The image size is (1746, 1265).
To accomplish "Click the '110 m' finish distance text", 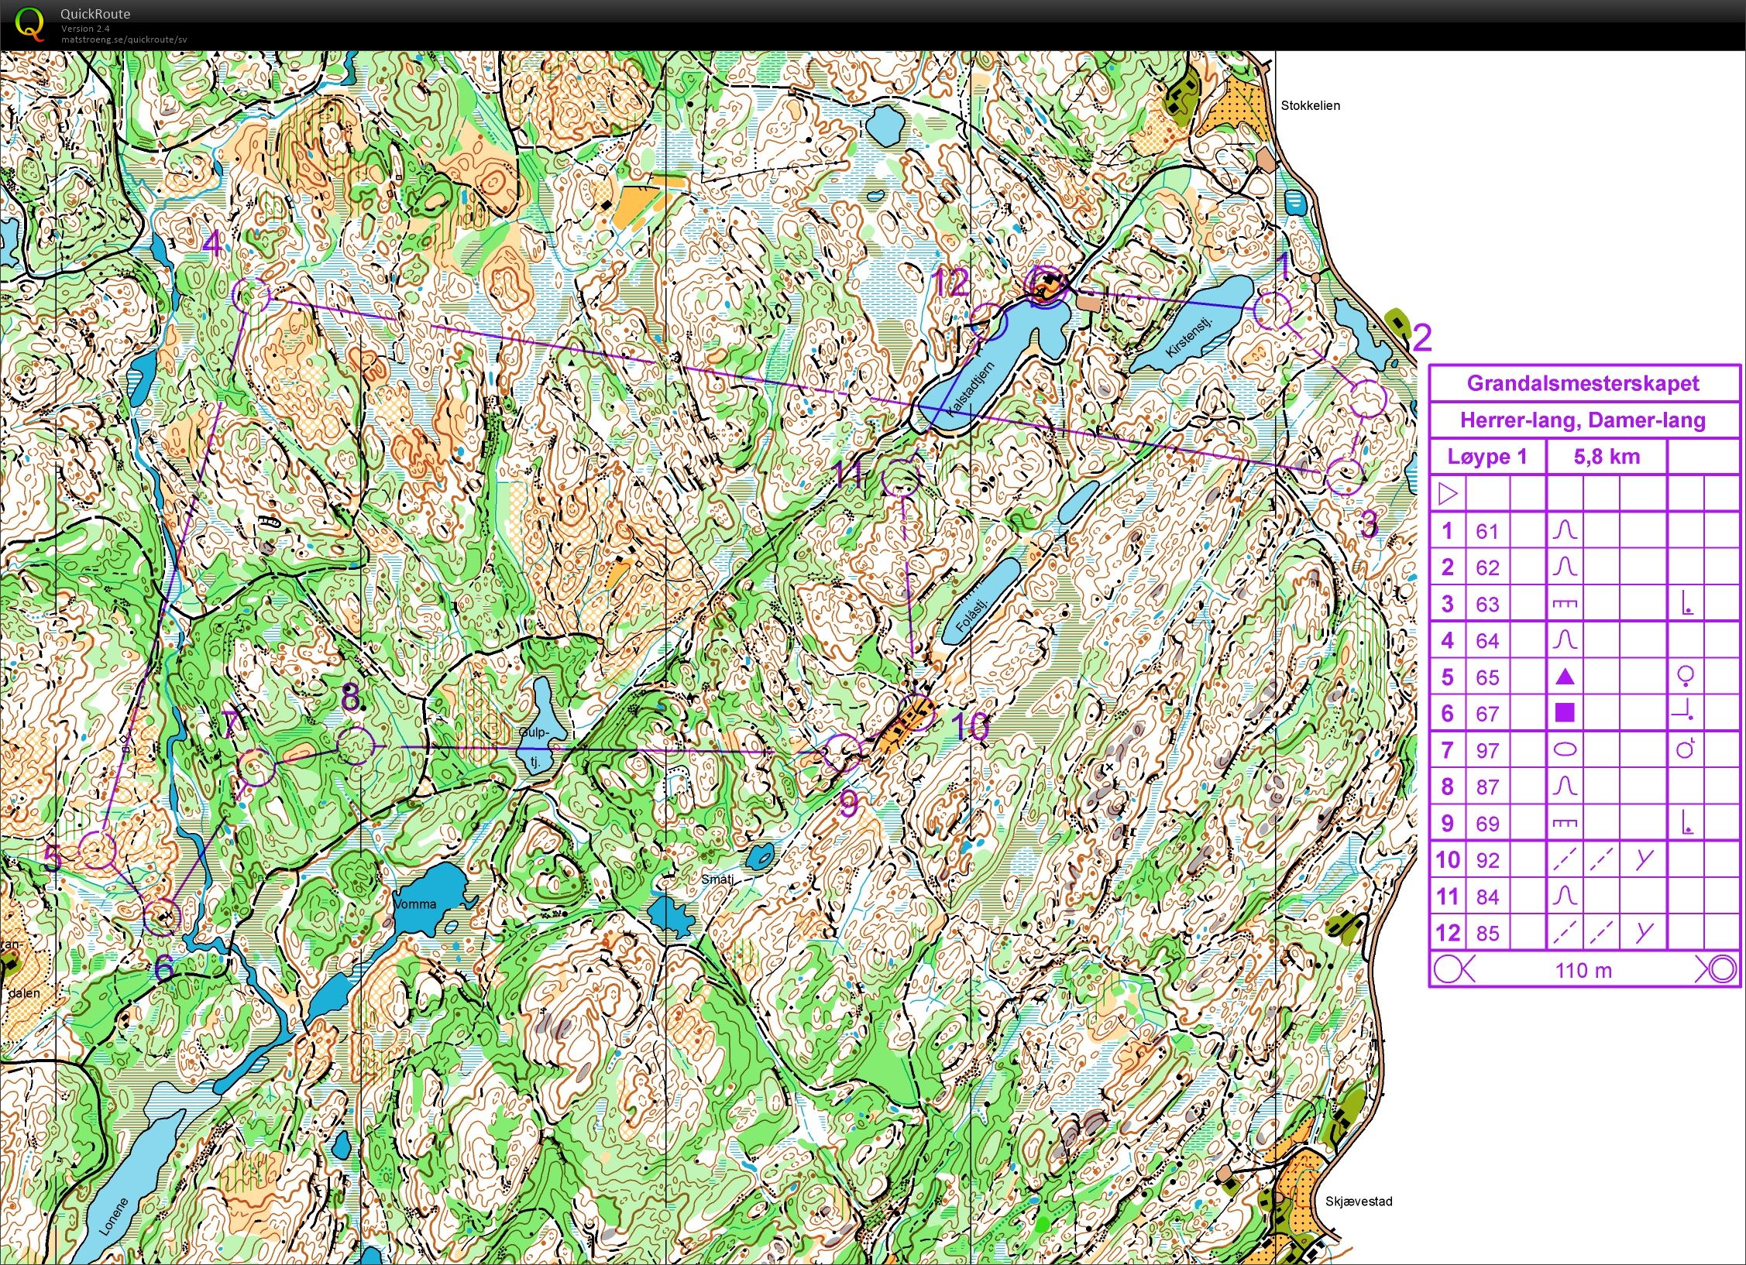I will pos(1583,971).
